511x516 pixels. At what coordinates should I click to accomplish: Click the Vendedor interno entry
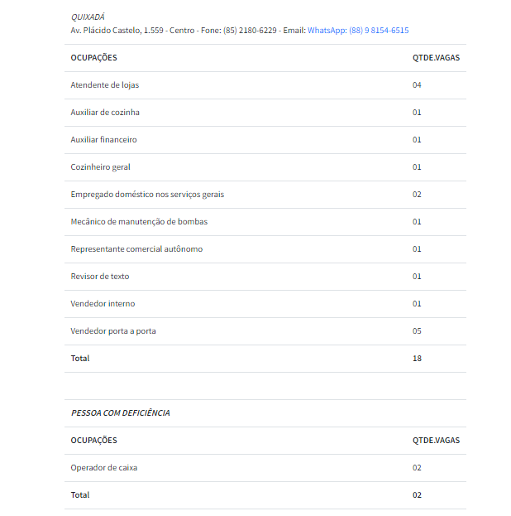point(103,304)
